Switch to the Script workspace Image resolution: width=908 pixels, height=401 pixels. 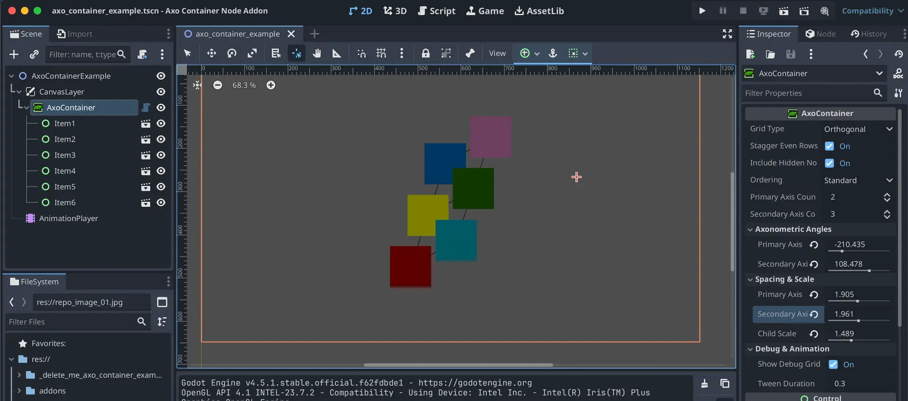[437, 11]
